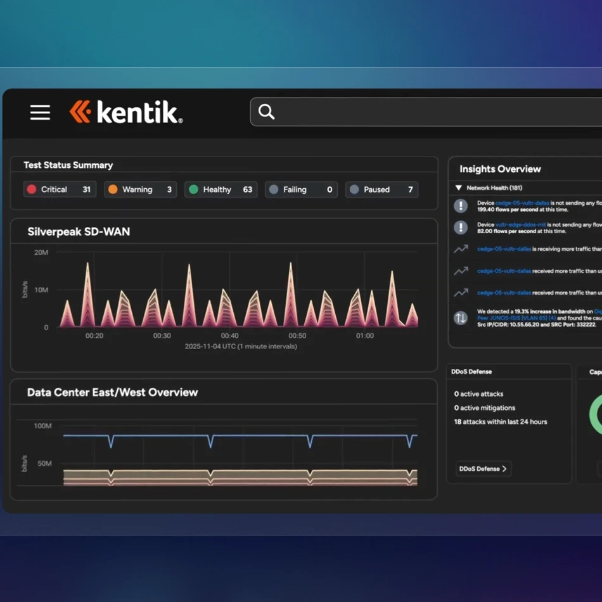The image size is (602, 602).
Task: Click the first rising-traffic trend arrow icon
Action: (461, 249)
